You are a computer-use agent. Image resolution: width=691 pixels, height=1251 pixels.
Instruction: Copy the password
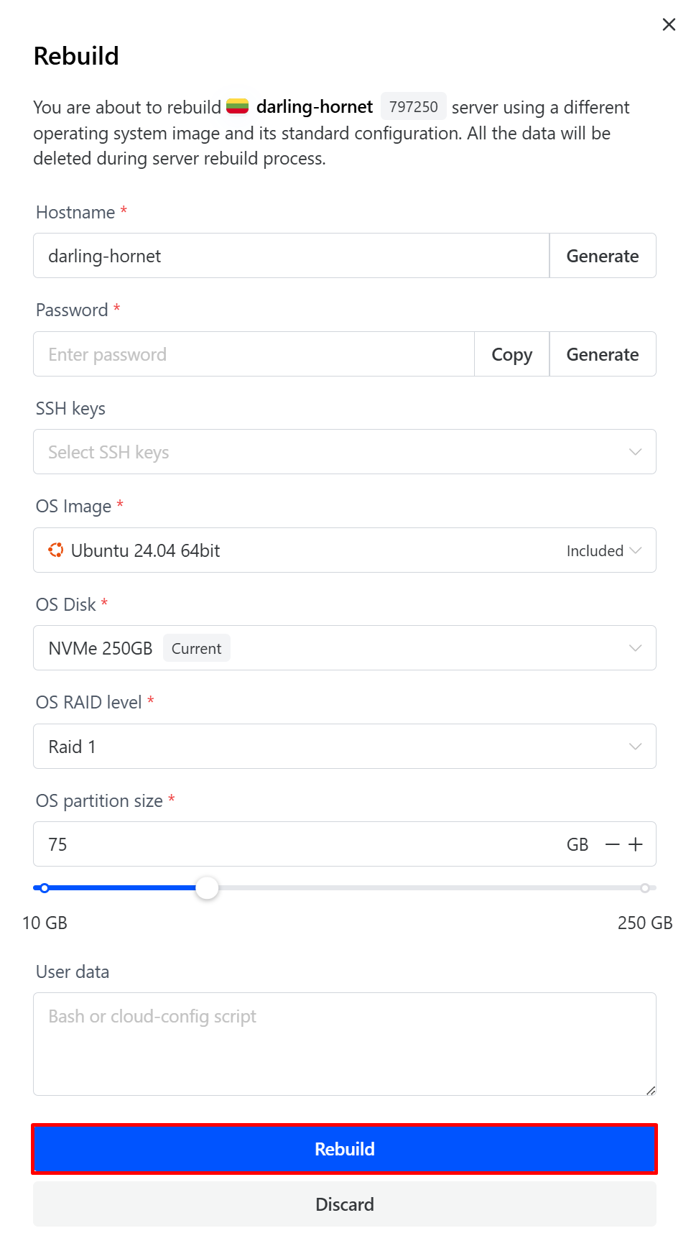point(511,354)
